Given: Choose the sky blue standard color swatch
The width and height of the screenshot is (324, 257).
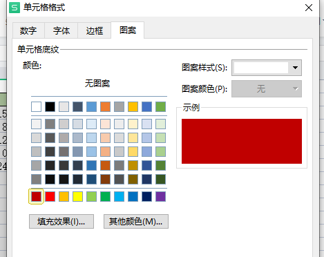Looking at the screenshot, I should click(119, 197).
